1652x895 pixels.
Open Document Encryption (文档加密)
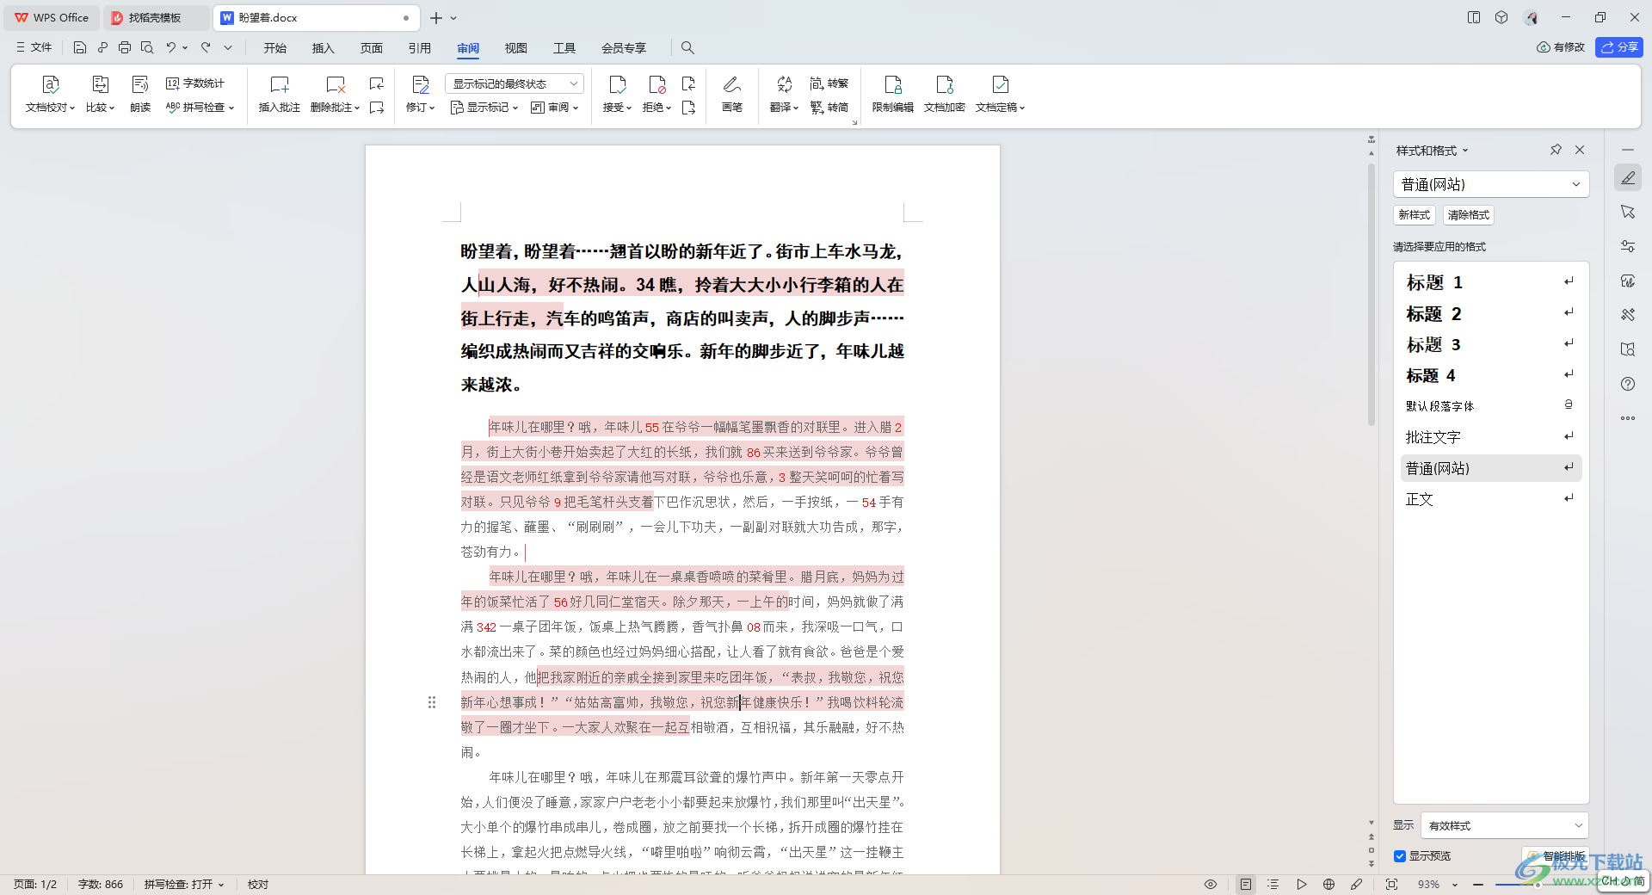(x=945, y=94)
